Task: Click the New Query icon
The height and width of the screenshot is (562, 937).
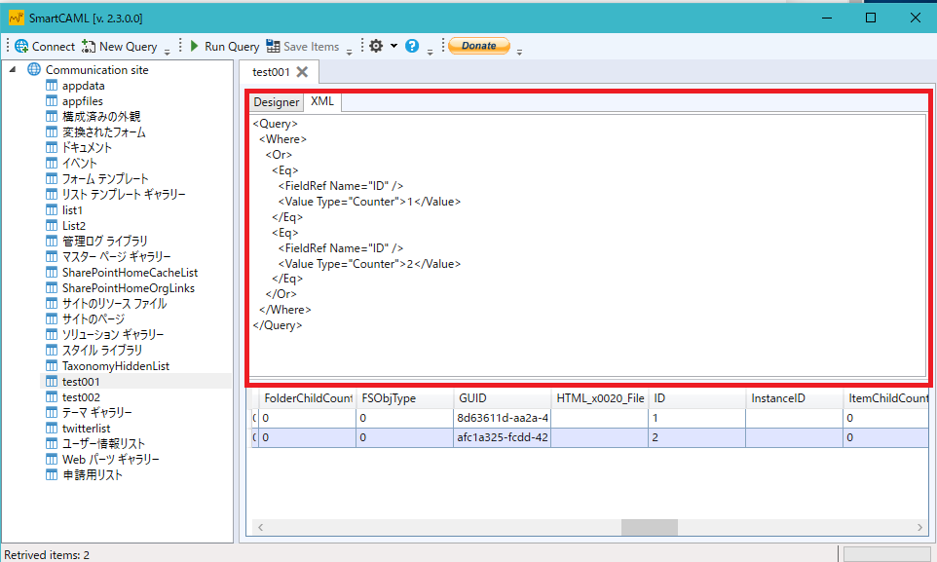Action: 89,46
